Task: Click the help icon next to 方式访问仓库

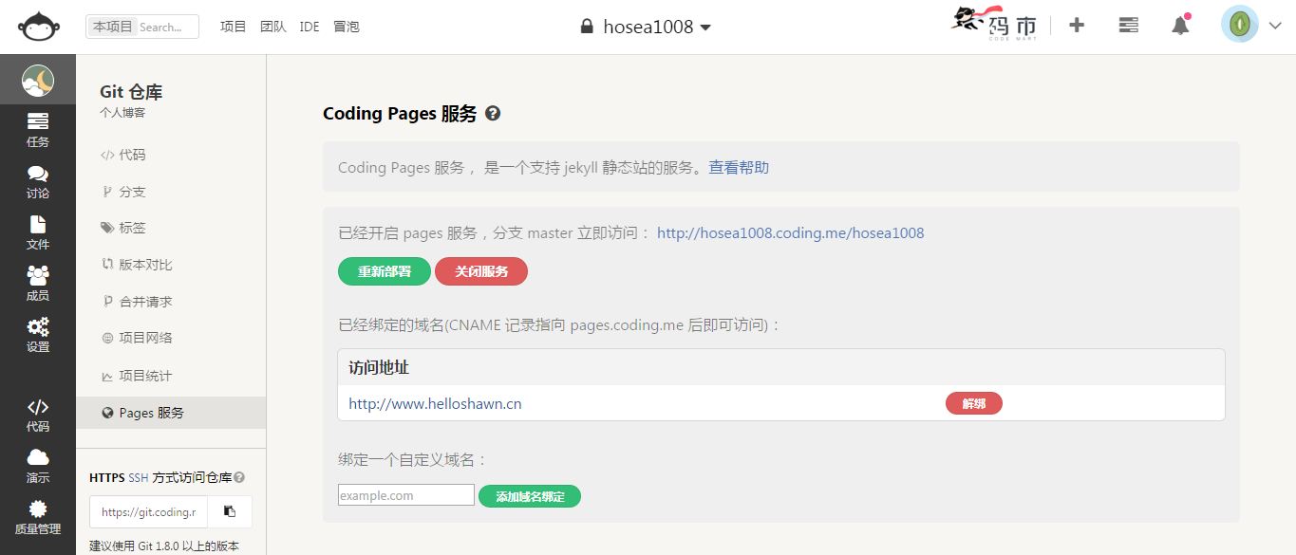Action: pos(239,478)
